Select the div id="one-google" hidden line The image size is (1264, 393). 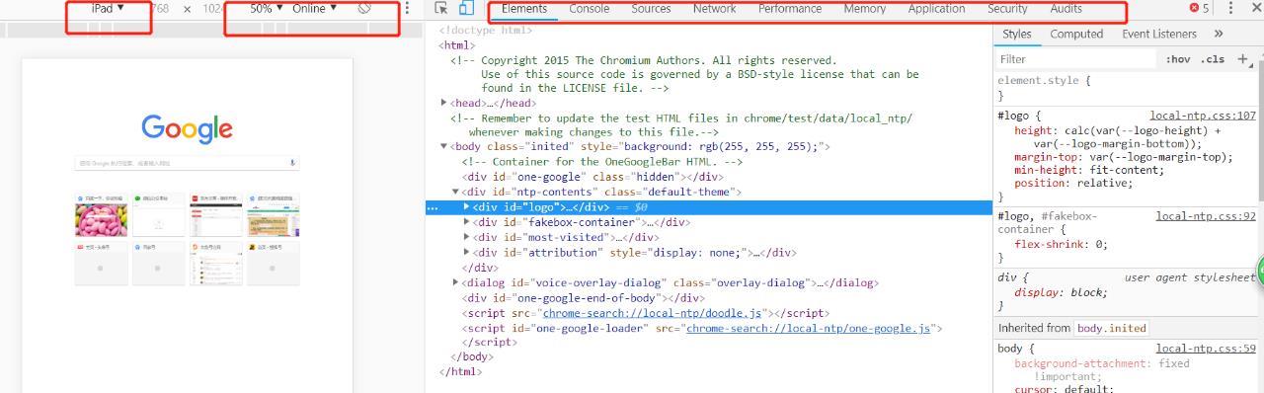tap(592, 177)
